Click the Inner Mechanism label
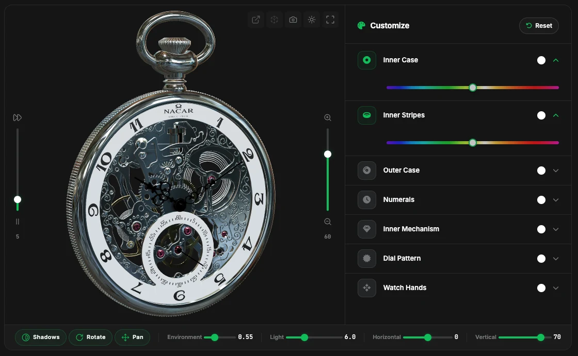The image size is (578, 356). pos(411,229)
